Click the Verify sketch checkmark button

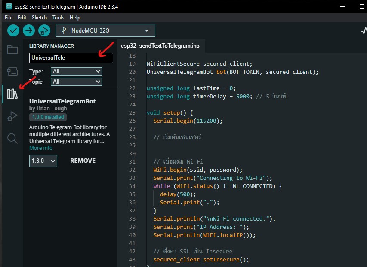[13, 30]
